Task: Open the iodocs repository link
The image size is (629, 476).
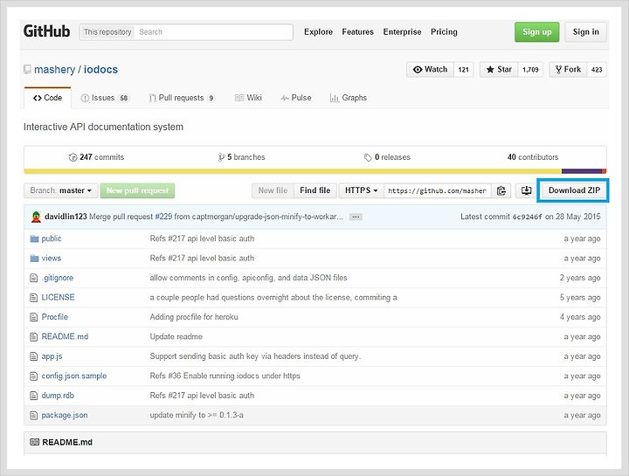Action: (x=100, y=69)
